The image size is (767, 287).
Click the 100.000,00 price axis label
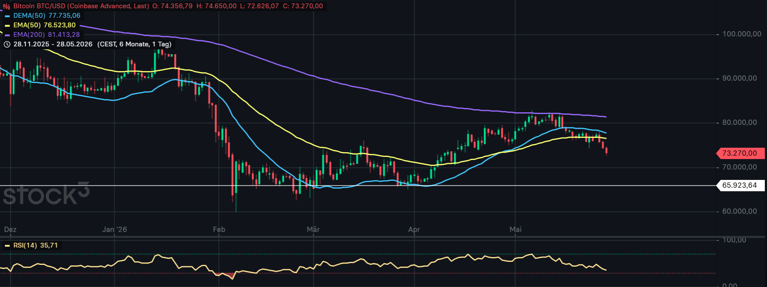(x=741, y=34)
